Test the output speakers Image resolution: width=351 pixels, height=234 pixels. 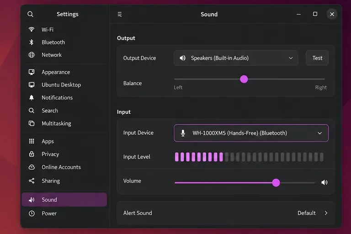(x=317, y=58)
